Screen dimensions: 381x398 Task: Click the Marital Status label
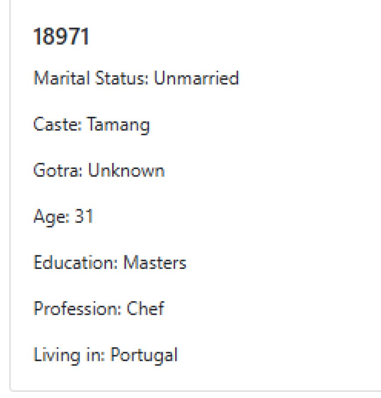[x=91, y=78]
